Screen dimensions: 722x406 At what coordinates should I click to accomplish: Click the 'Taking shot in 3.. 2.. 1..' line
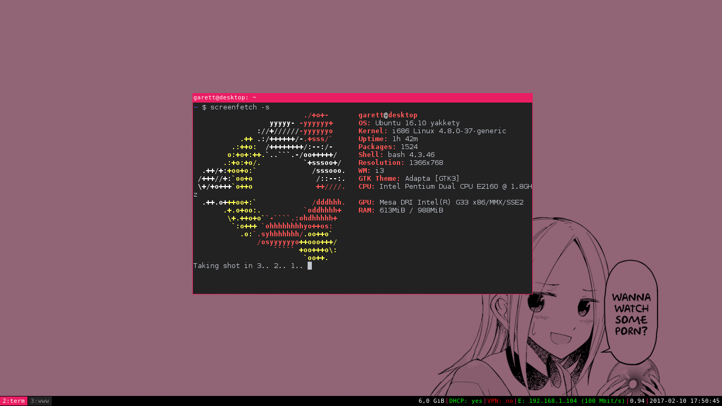[248, 266]
